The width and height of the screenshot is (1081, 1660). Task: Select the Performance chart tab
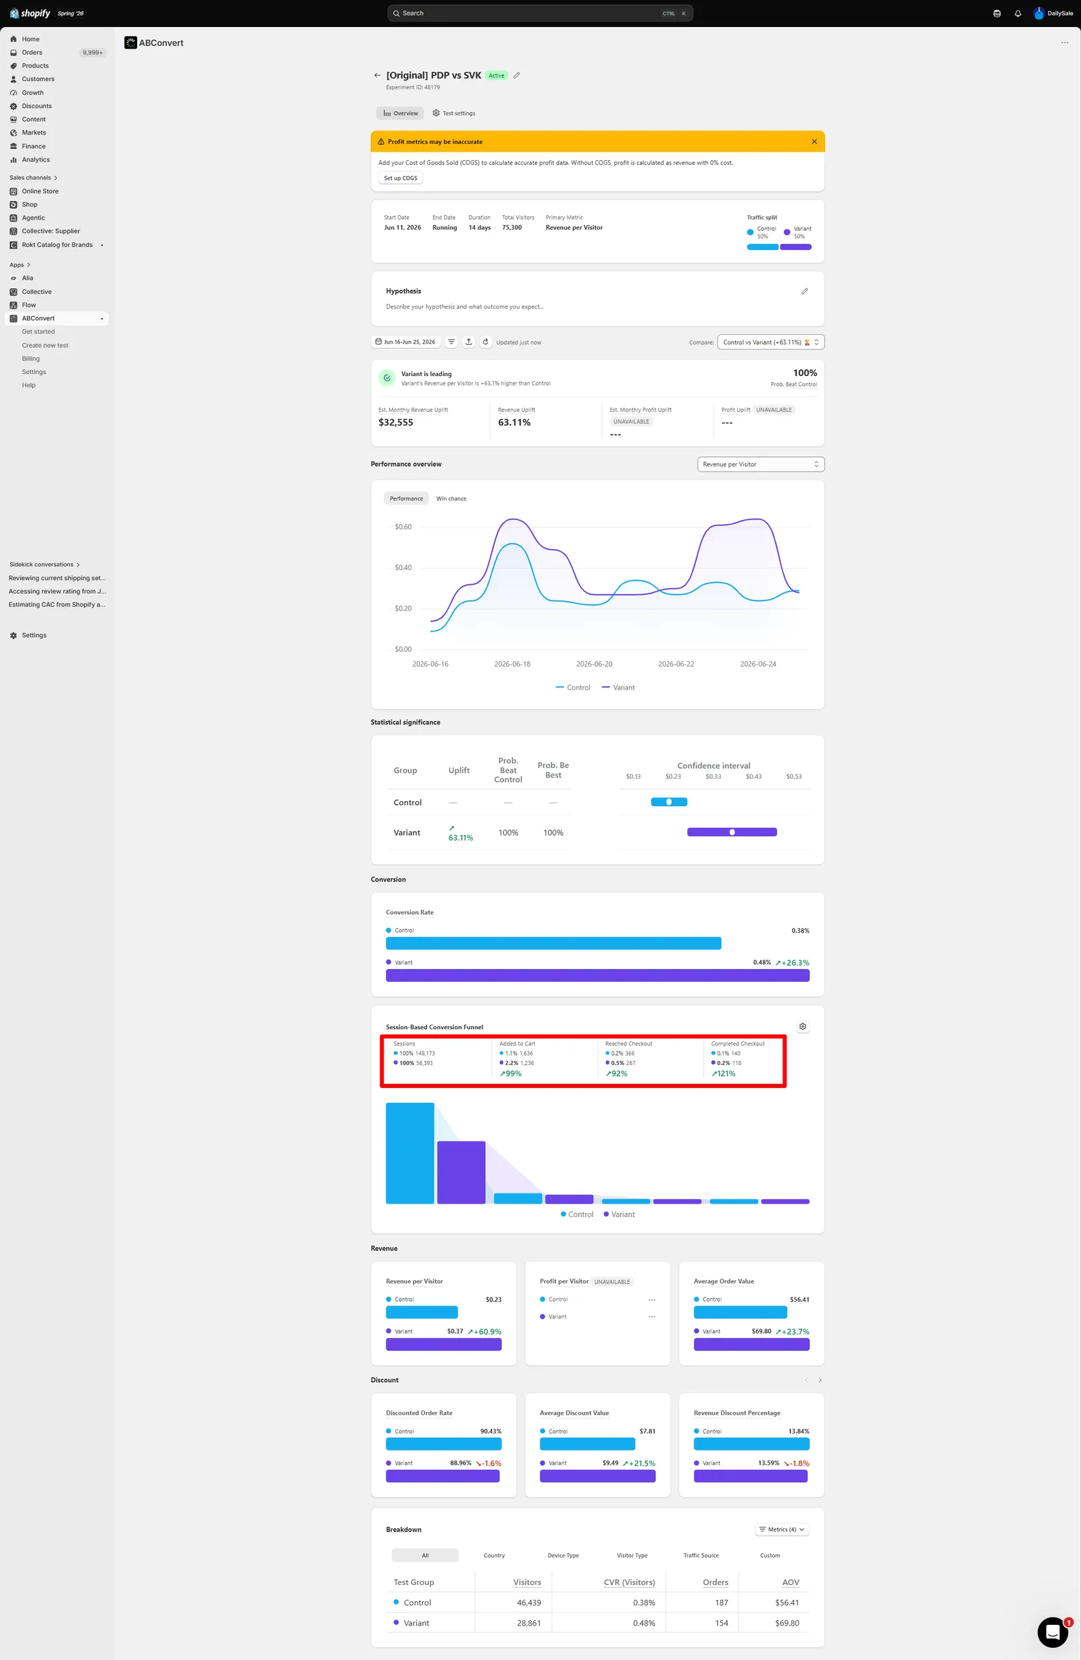tap(406, 499)
